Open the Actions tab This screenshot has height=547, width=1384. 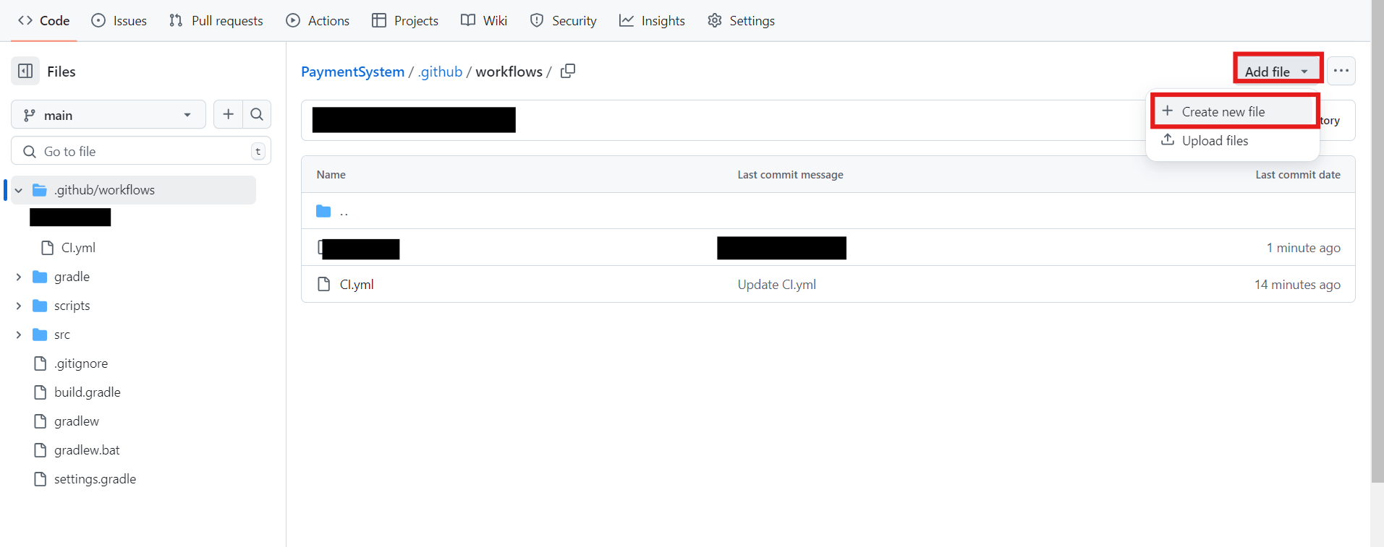318,20
